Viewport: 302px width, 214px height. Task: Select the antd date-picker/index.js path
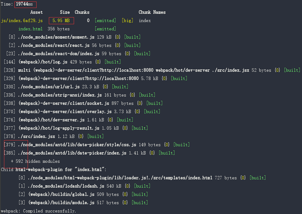click(72, 153)
